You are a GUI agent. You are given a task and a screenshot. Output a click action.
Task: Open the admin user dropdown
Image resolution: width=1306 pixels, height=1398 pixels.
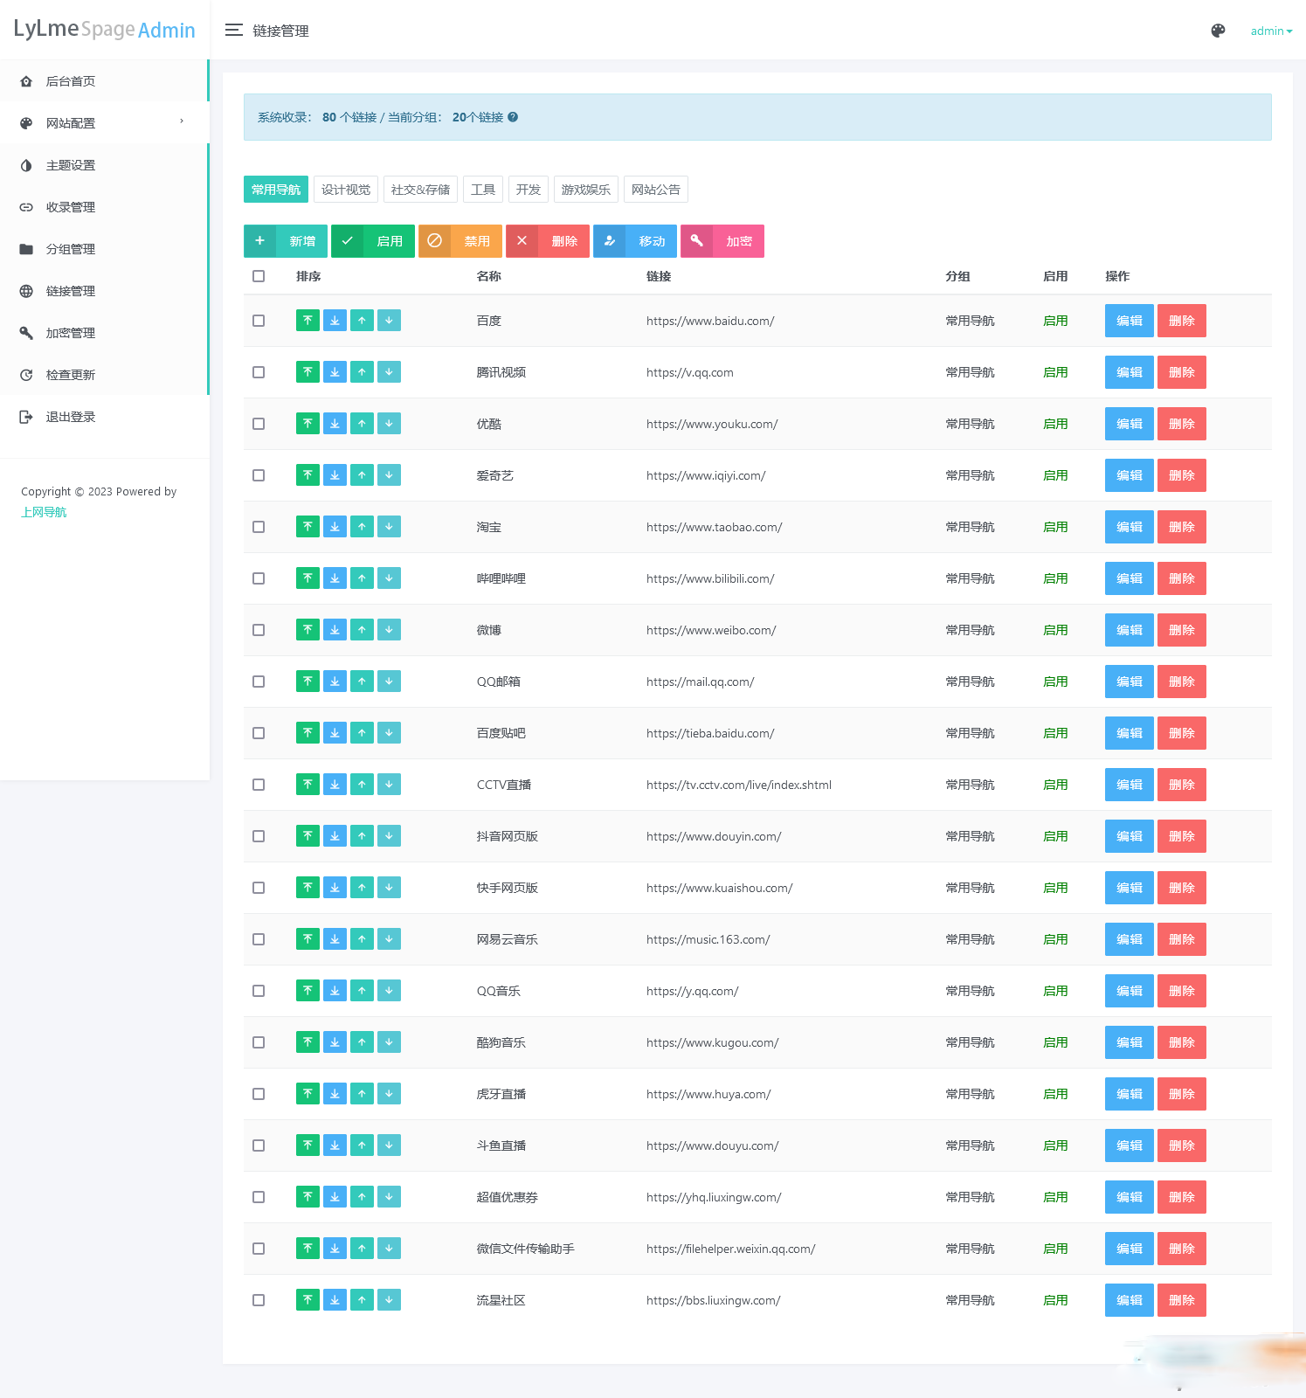click(x=1270, y=31)
